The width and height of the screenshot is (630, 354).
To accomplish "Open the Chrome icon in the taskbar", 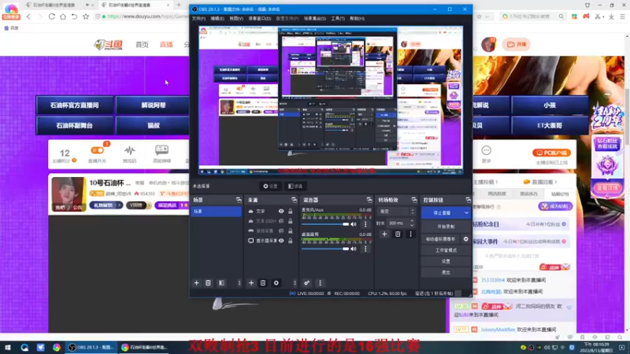I will pyautogui.click(x=56, y=347).
